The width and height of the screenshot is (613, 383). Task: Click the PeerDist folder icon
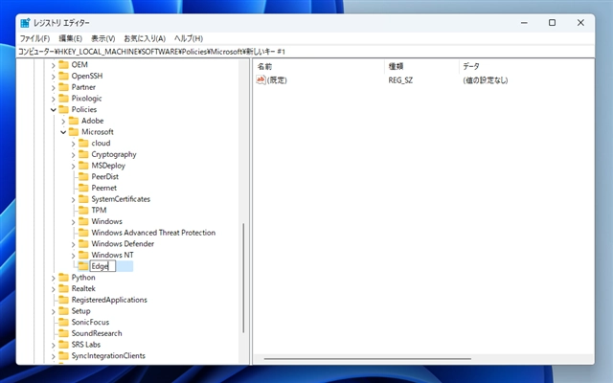click(83, 176)
